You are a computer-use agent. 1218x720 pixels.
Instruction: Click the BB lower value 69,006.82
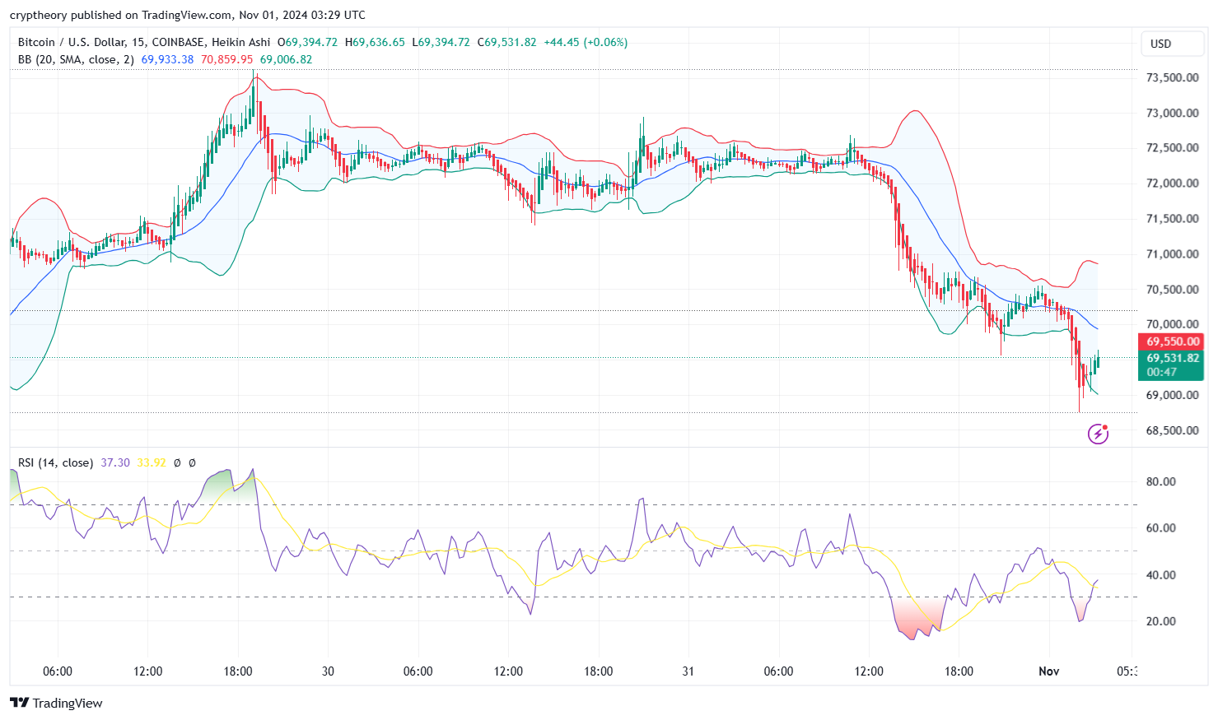click(x=286, y=59)
